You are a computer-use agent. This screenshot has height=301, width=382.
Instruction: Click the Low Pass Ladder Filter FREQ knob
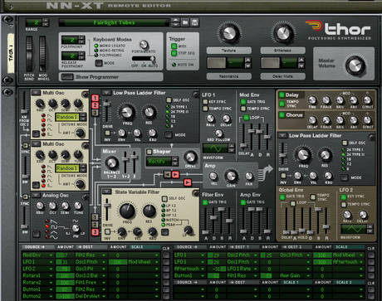click(126, 112)
